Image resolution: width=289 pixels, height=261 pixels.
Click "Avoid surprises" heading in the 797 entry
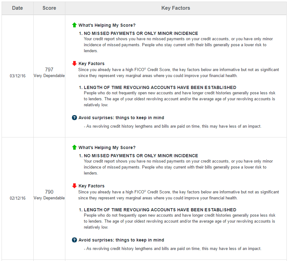click(x=121, y=118)
